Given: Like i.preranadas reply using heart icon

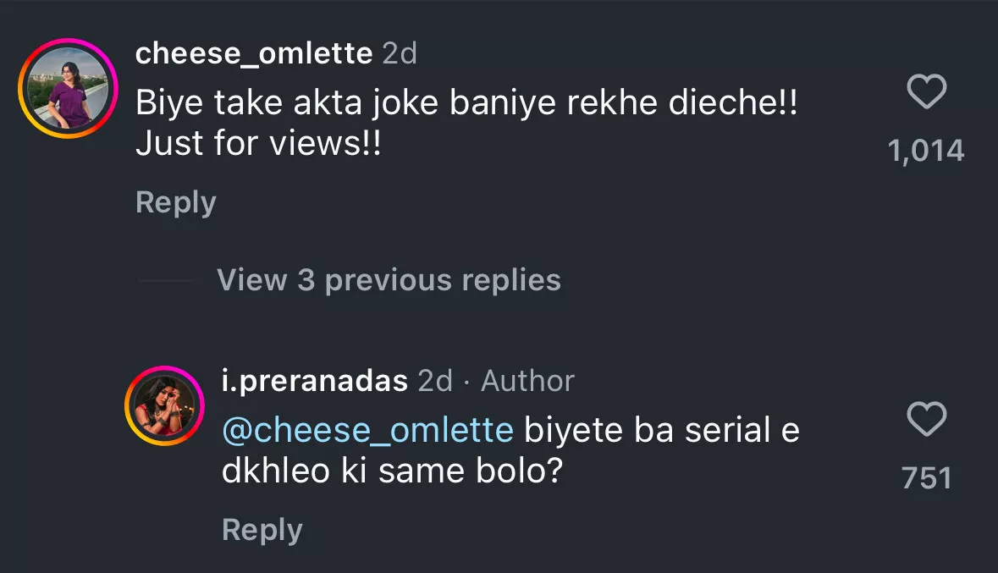Looking at the screenshot, I should point(926,420).
